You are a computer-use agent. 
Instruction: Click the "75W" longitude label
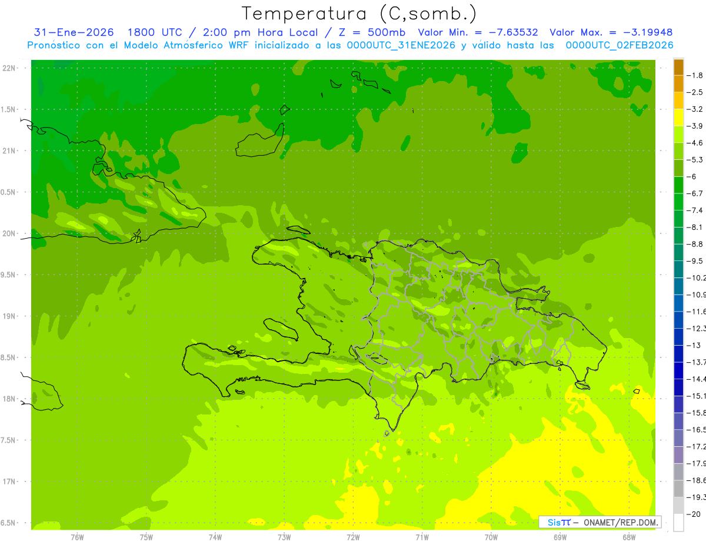coord(146,537)
